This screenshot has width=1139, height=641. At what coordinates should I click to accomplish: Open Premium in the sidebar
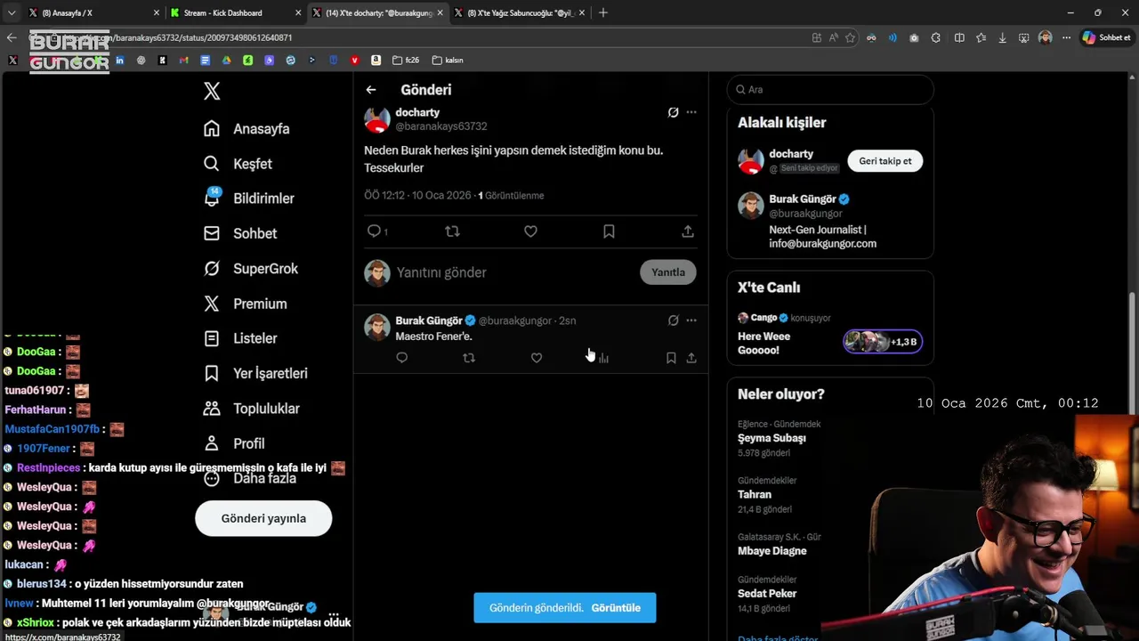pyautogui.click(x=245, y=304)
